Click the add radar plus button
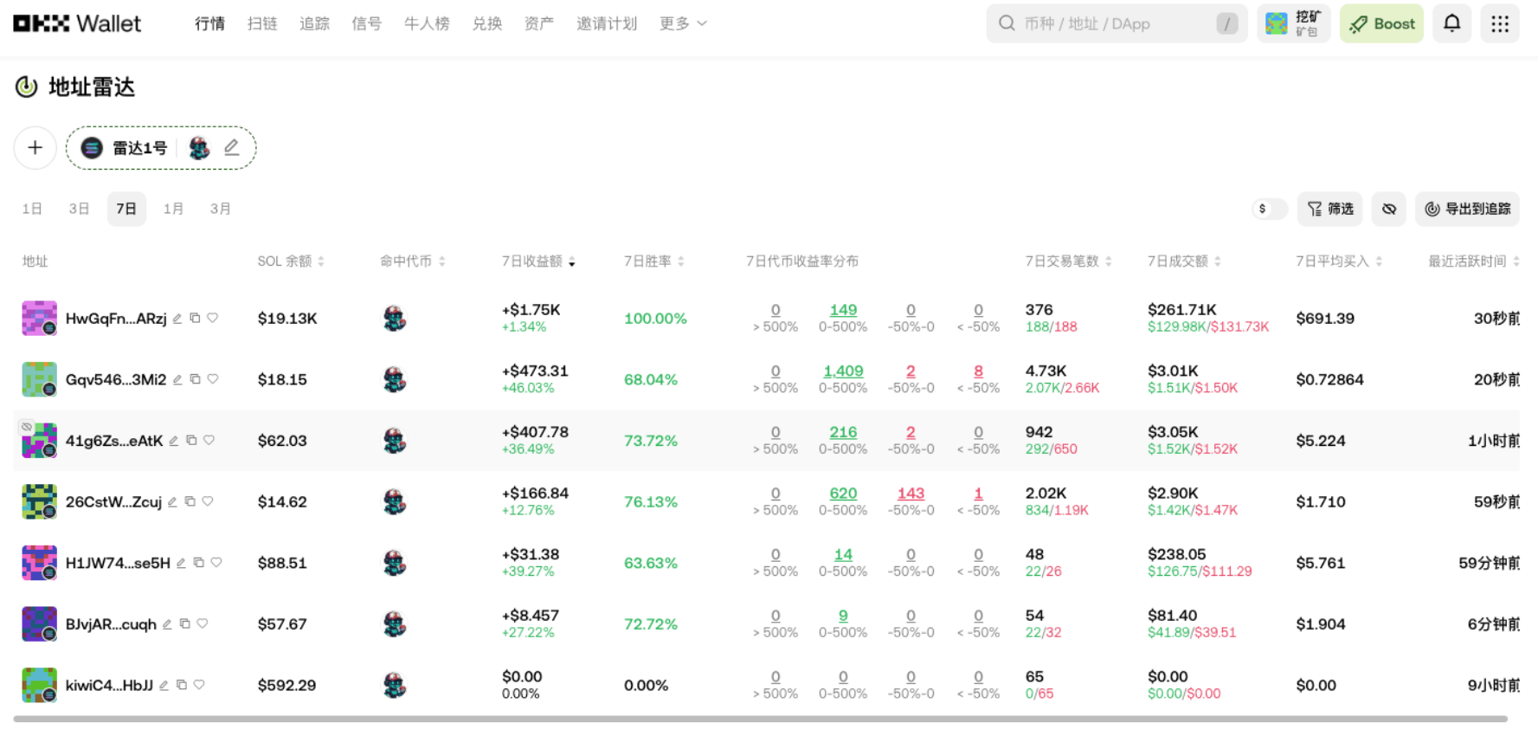The height and width of the screenshot is (736, 1538). coord(35,148)
